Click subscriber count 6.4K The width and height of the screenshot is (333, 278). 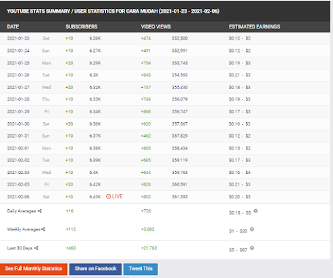click(94, 173)
